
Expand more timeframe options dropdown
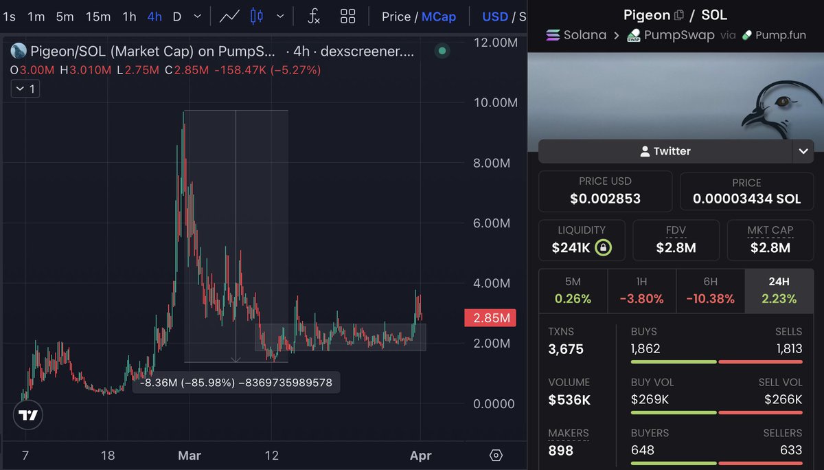198,16
